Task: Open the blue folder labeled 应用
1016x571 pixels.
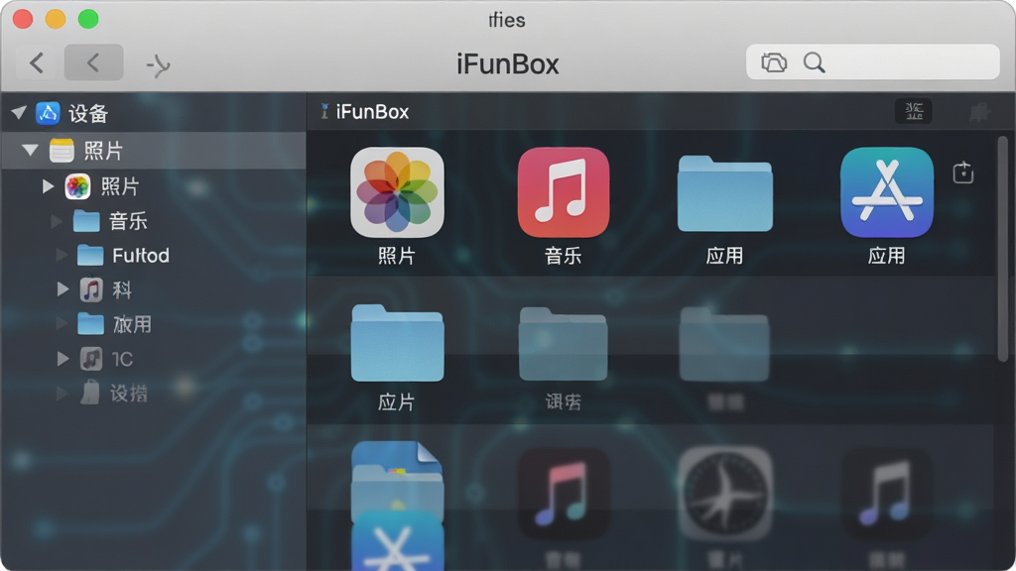Action: pyautogui.click(x=724, y=193)
